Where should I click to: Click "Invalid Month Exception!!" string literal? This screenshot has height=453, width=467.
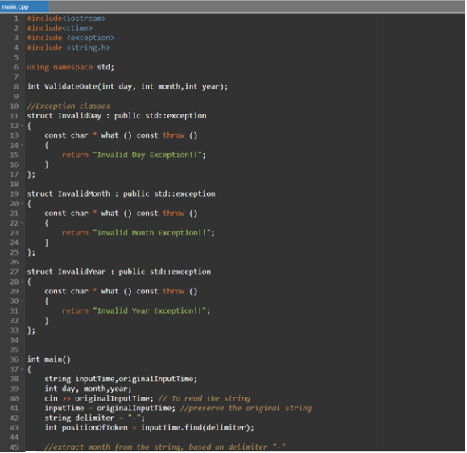pos(152,233)
